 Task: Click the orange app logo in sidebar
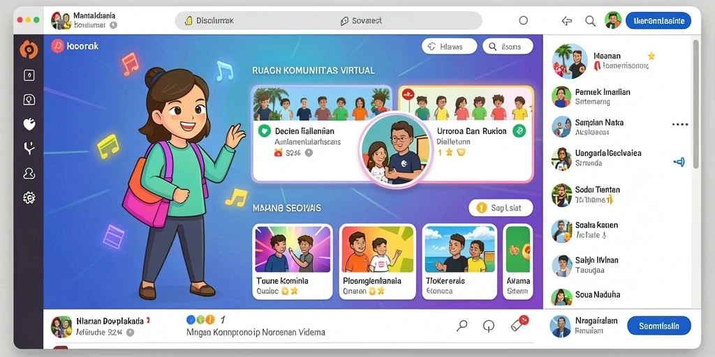click(x=29, y=50)
